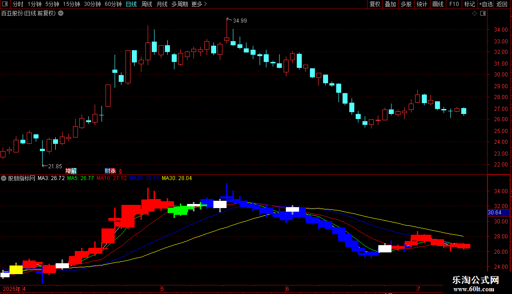Select the 15分钟 period tab

(72, 4)
